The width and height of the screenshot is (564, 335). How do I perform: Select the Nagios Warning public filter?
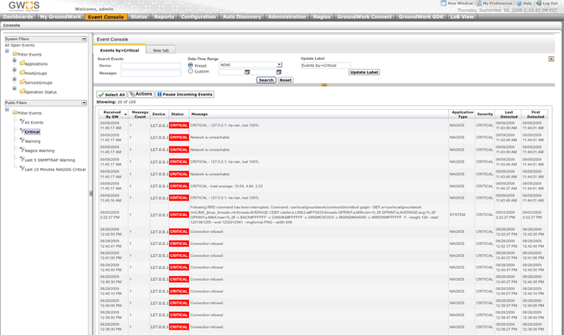tap(39, 151)
